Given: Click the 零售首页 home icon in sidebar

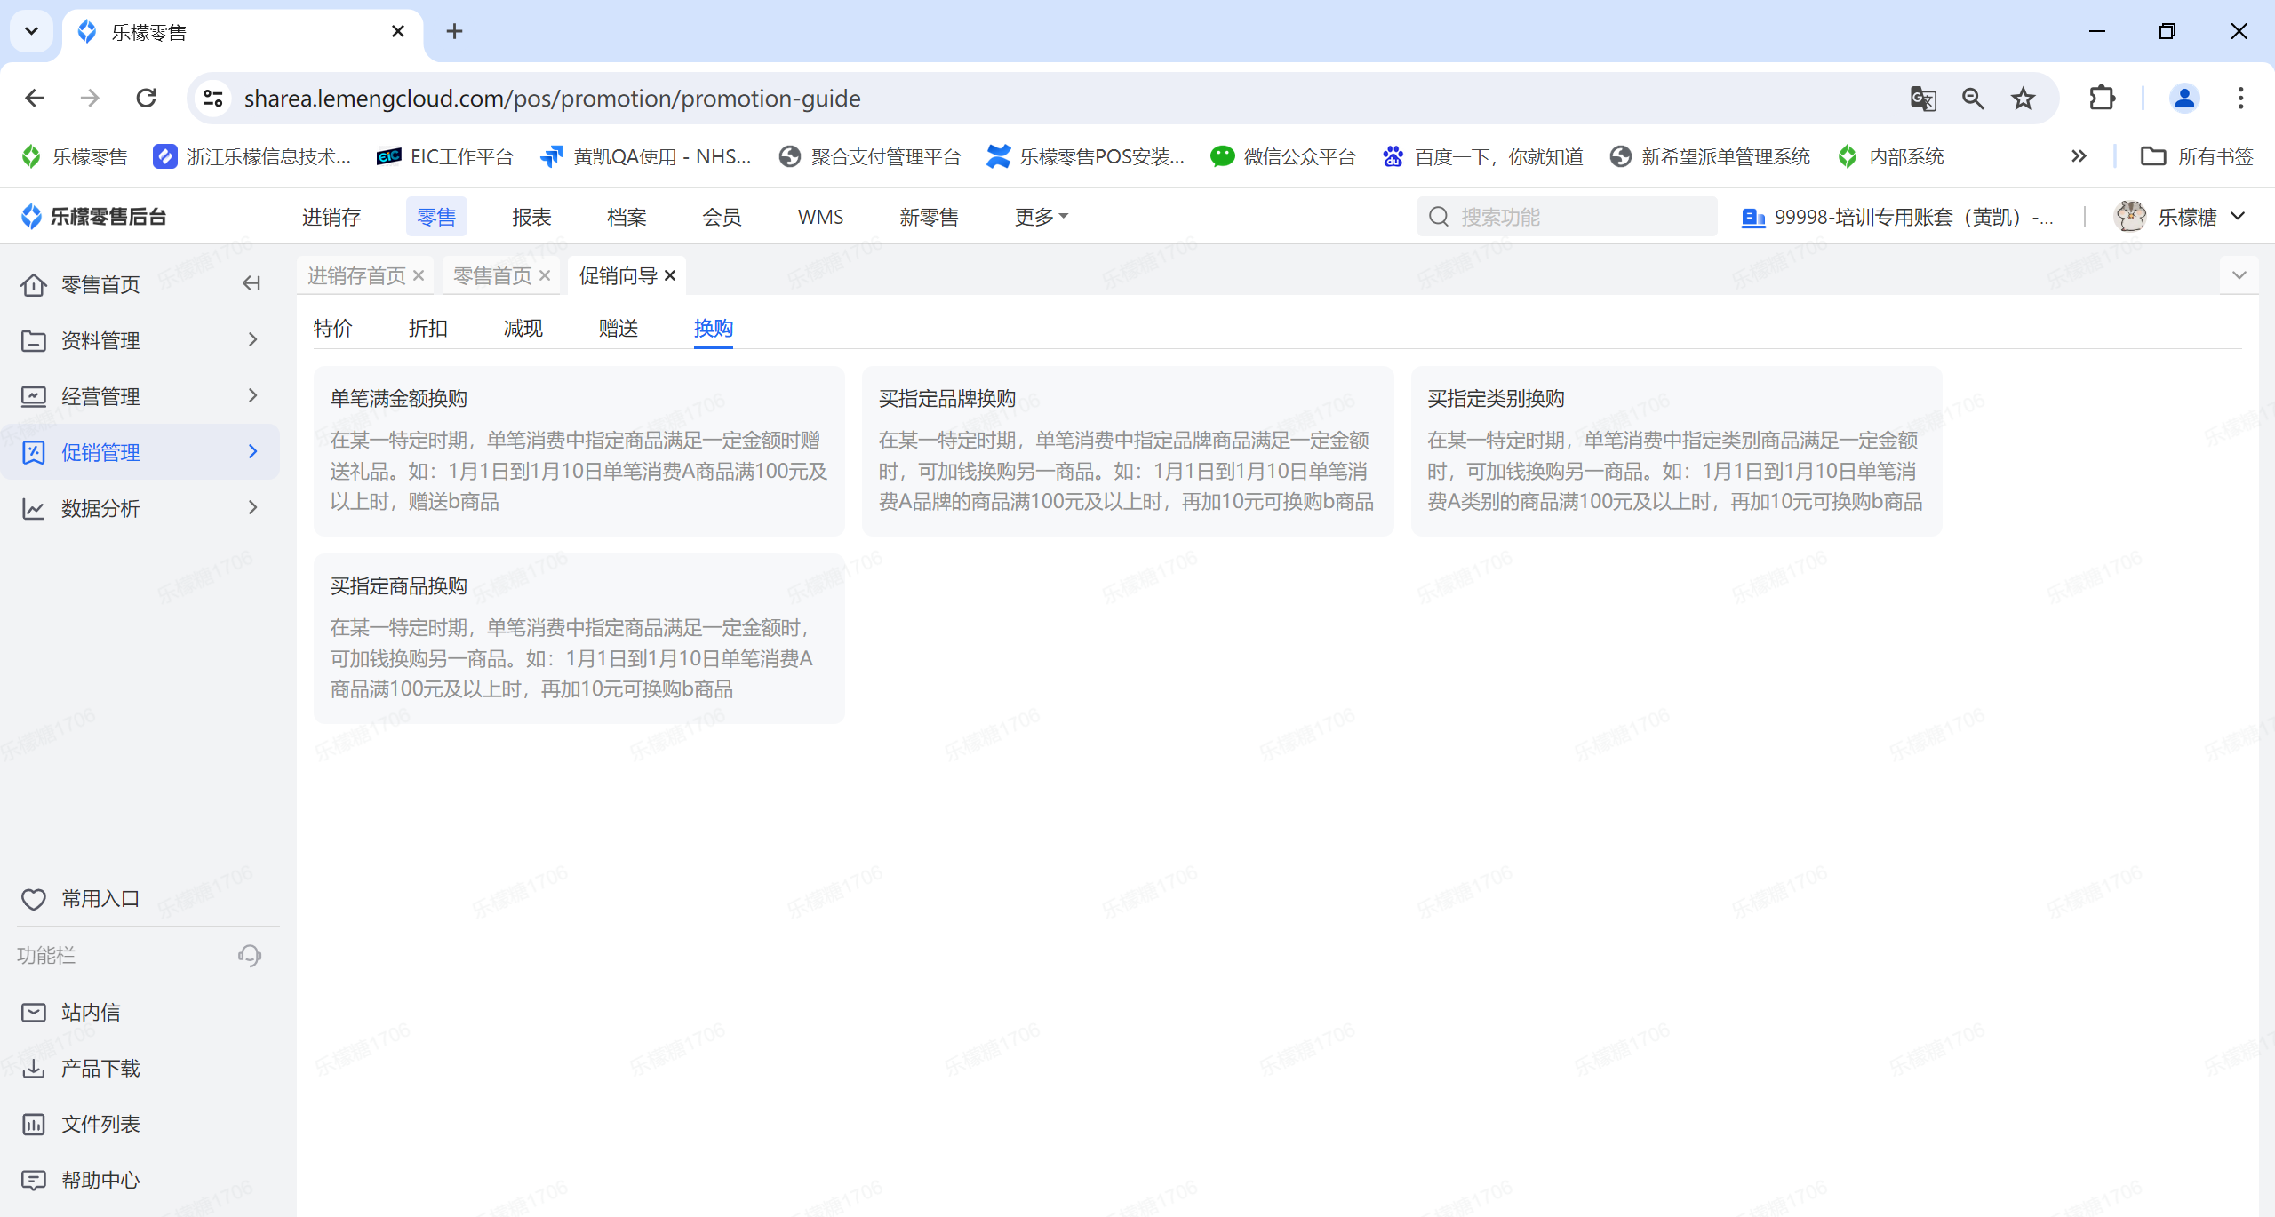Looking at the screenshot, I should tap(34, 284).
